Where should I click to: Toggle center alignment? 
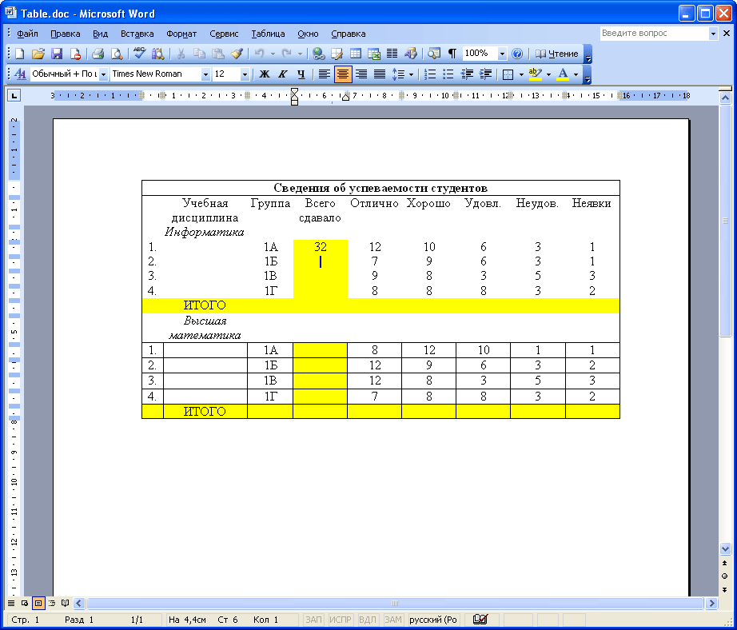(x=343, y=74)
